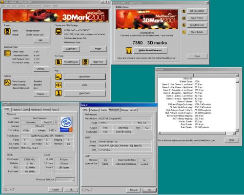
Task: Click Change button under Options
Action: coord(41,94)
